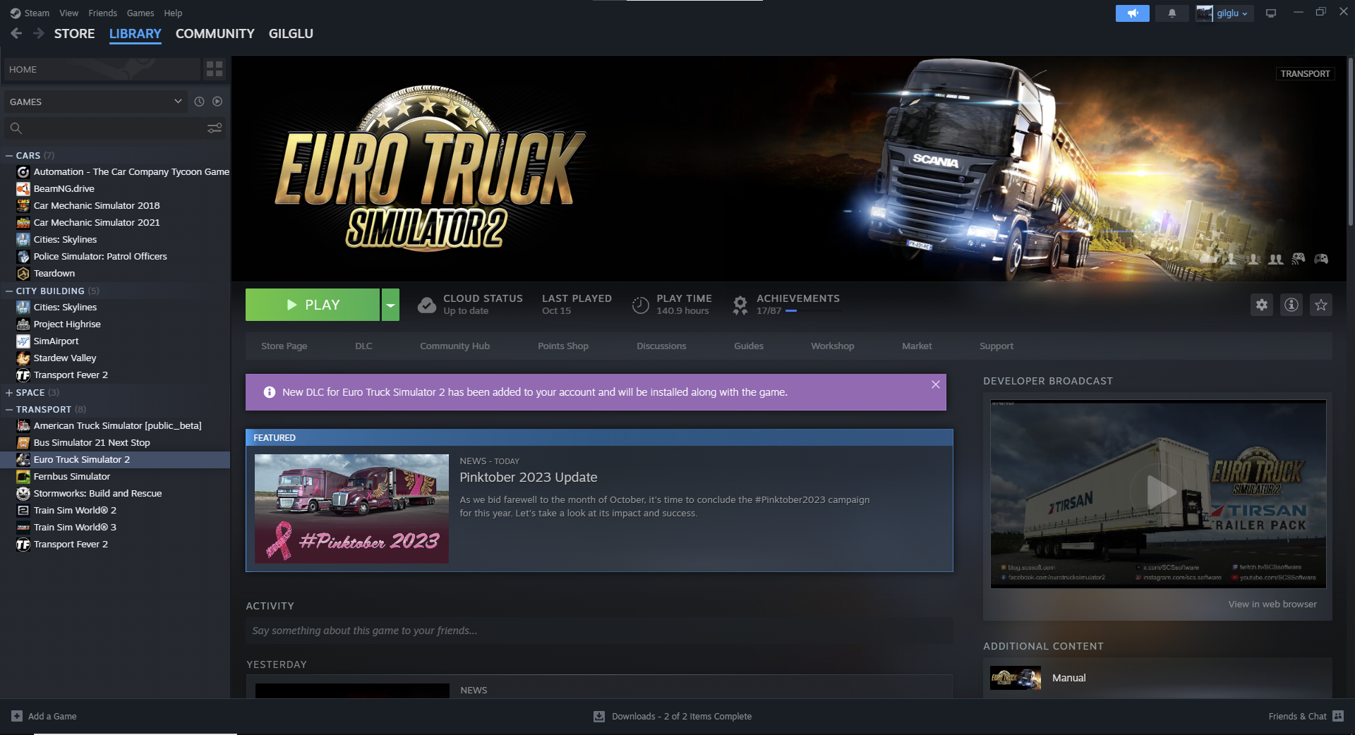This screenshot has height=735, width=1355.
Task: Click the back navigation arrow
Action: [x=16, y=33]
